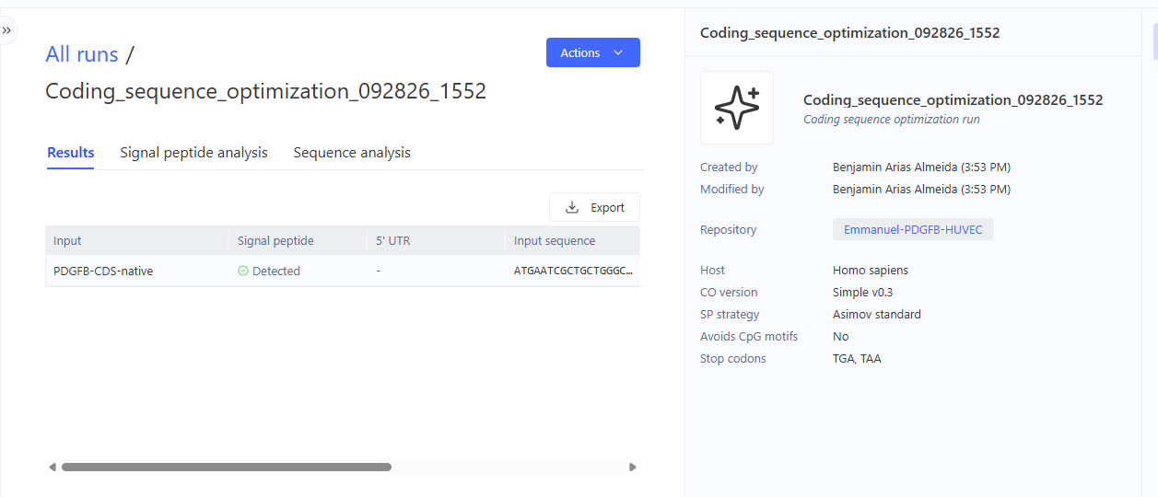The height and width of the screenshot is (497, 1158).
Task: Click the scrollbar left arrow
Action: coord(53,468)
